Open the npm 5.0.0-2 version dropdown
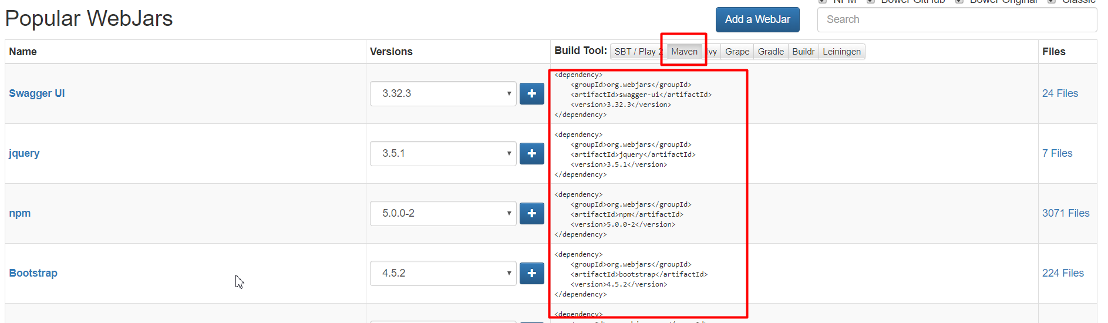Viewport: 1108px width, 323px height. (x=443, y=214)
